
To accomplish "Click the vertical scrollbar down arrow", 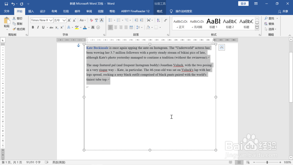I will pyautogui.click(x=291, y=158).
